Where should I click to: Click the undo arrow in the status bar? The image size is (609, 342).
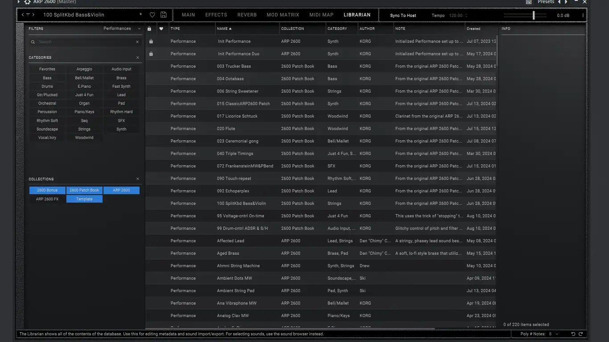tap(573, 334)
